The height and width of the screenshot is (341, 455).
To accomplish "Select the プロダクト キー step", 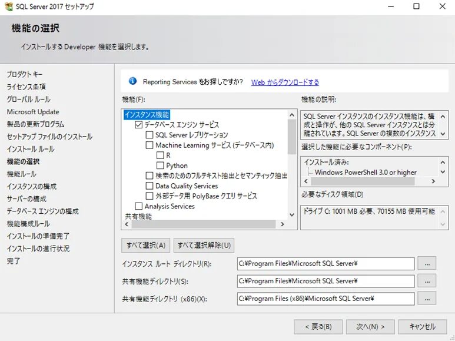I will (x=25, y=74).
